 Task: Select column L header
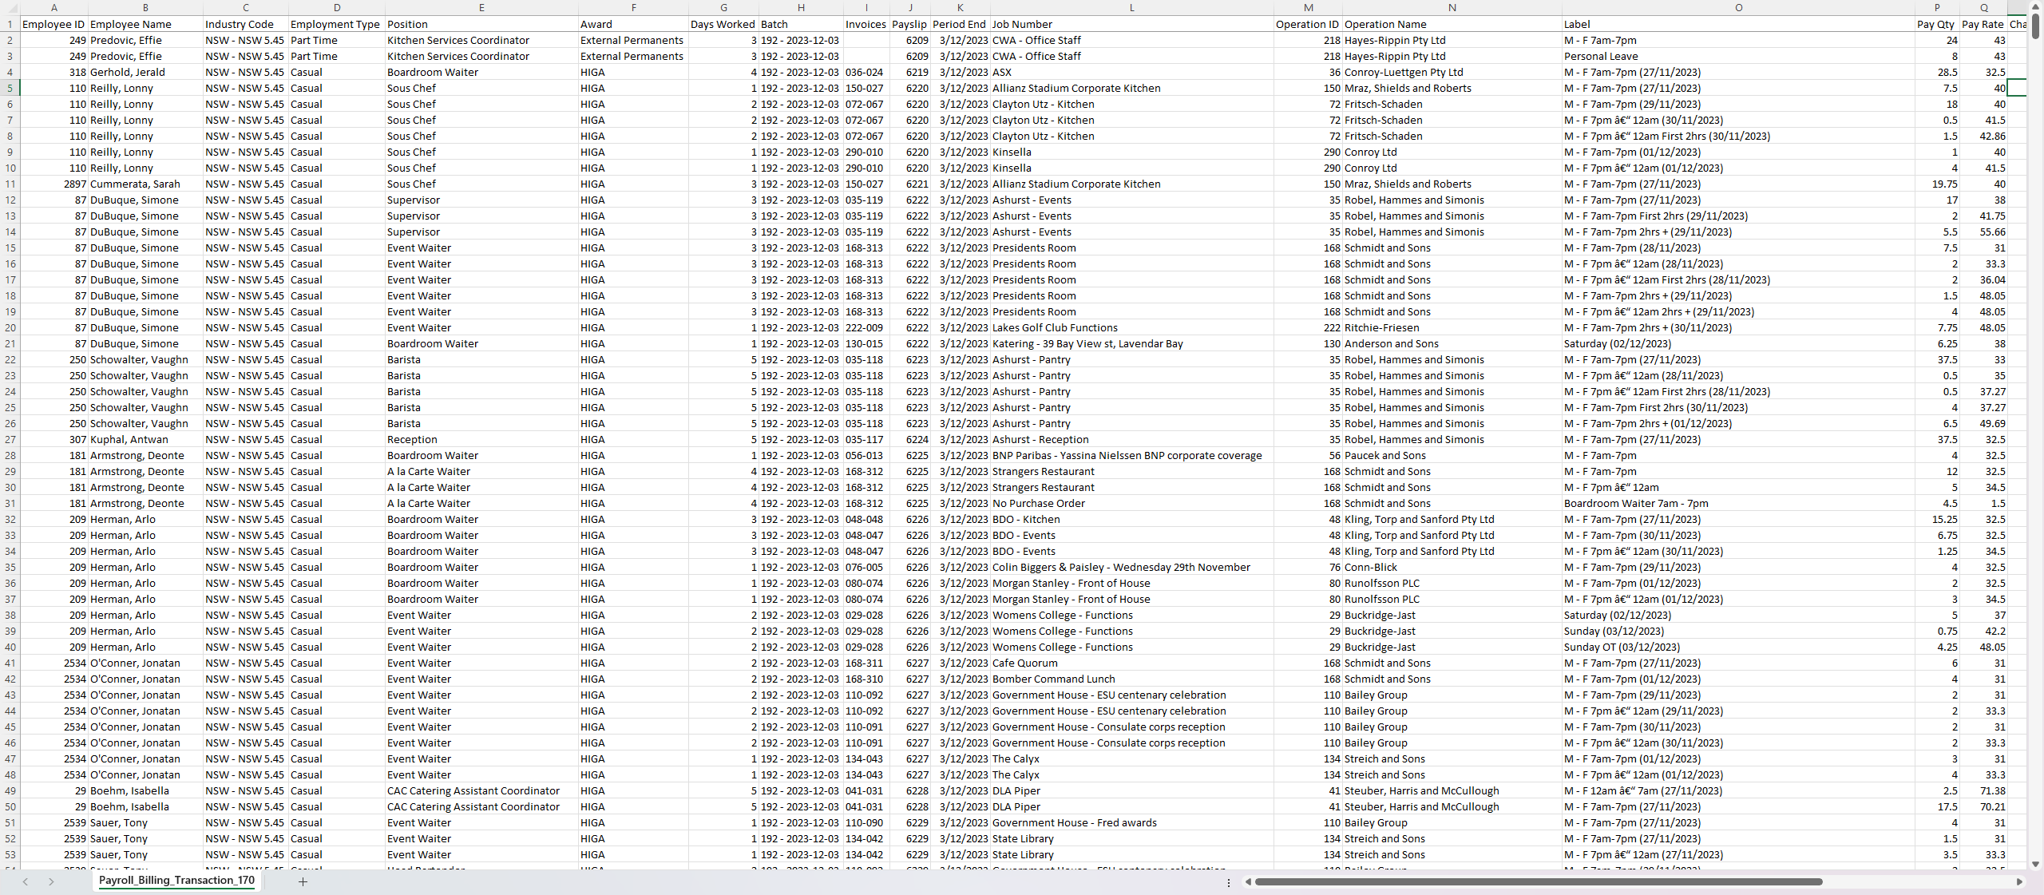[1131, 7]
